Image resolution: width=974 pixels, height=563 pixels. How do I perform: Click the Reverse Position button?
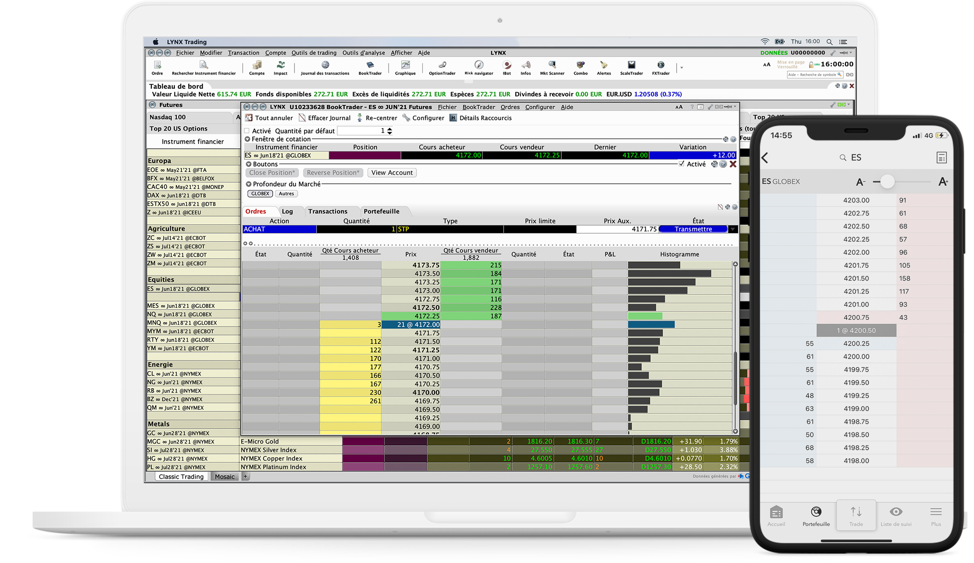333,173
